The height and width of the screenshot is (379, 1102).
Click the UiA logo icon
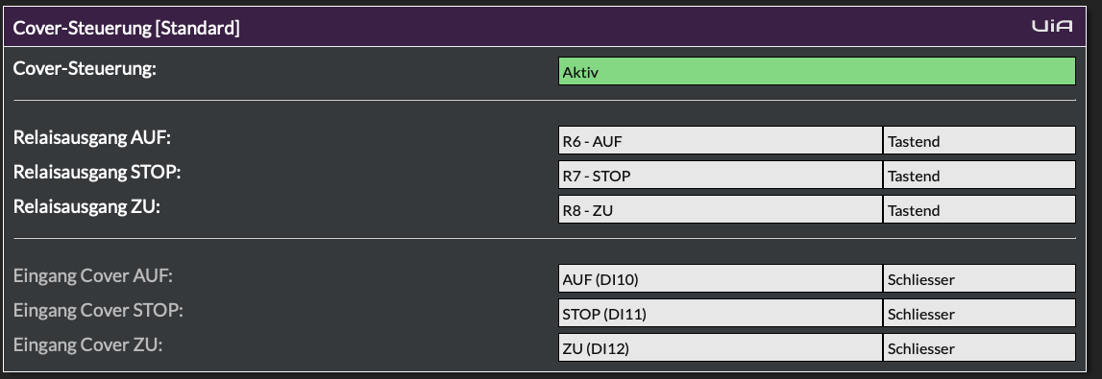[1052, 26]
